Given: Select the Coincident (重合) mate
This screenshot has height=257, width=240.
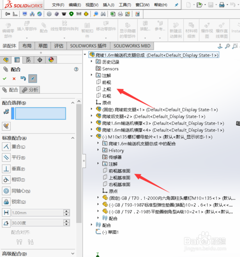Looking at the screenshot, I should point(6,147).
